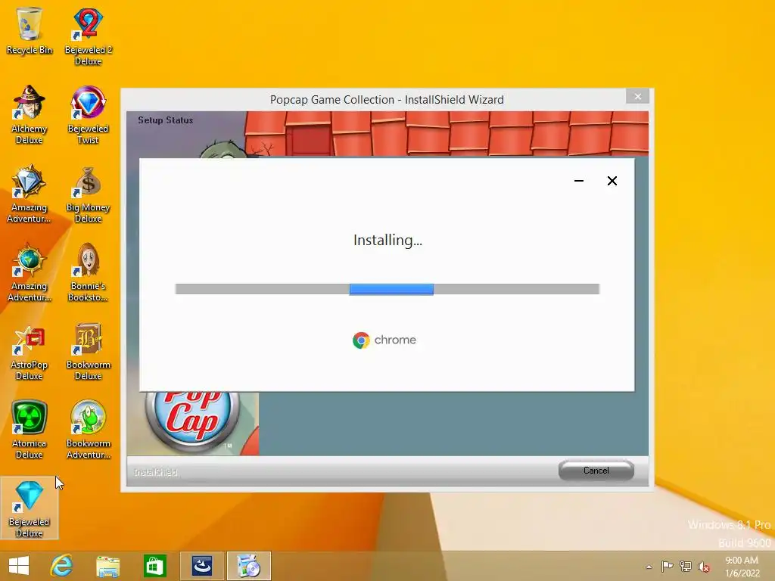Open the Windows Store taskbar icon
The width and height of the screenshot is (775, 581).
[x=154, y=566]
